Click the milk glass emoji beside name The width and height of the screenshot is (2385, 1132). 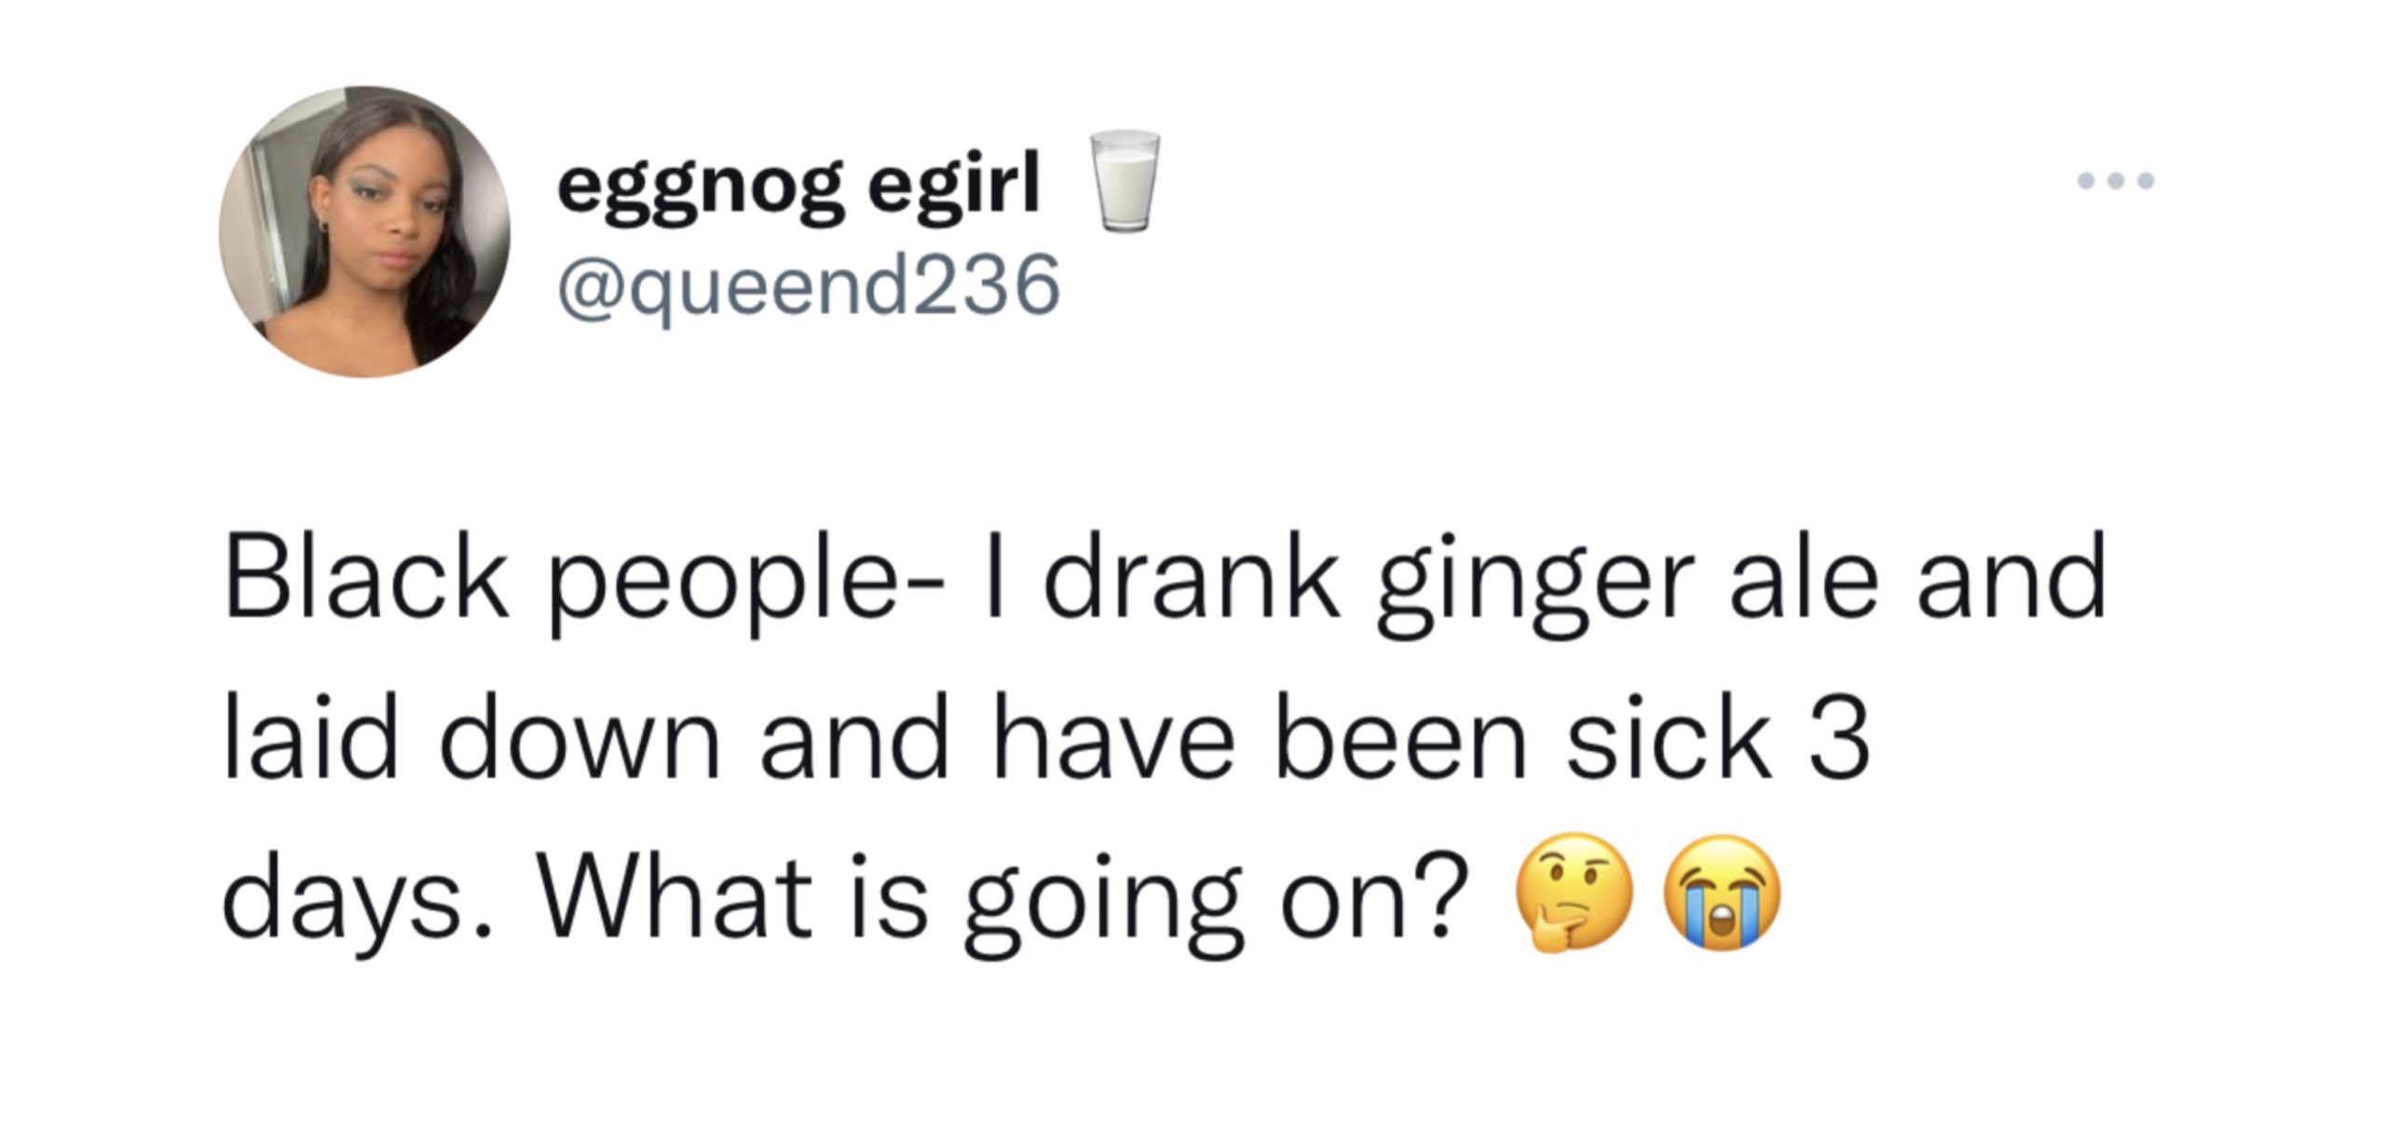[1125, 181]
